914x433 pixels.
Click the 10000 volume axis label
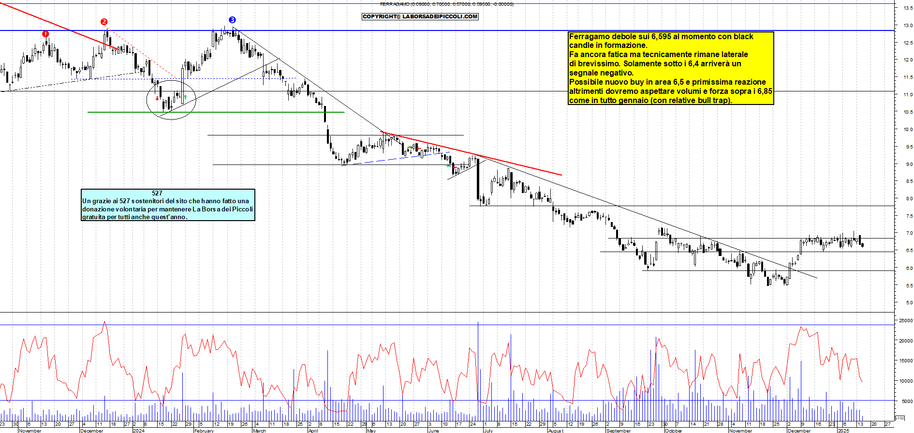(906, 381)
